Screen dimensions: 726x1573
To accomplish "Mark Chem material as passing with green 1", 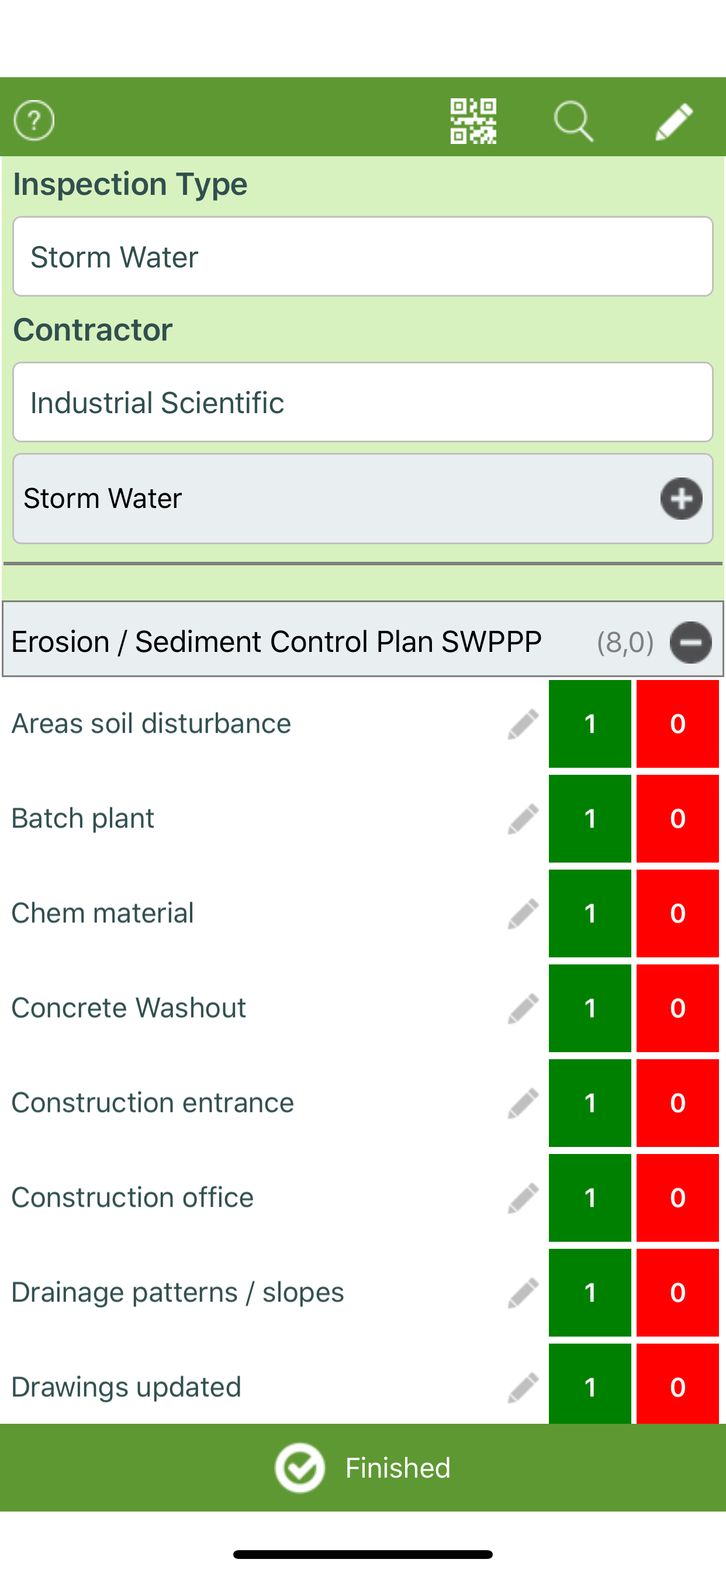I will (589, 913).
